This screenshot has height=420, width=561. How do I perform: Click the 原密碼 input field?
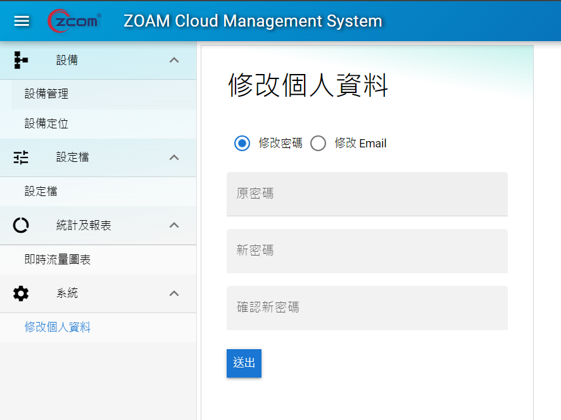click(367, 193)
